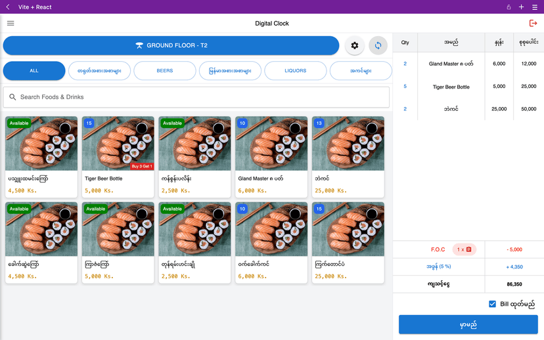544x340 pixels.
Task: Click the Buy 3 Get 1 promo badge
Action: click(142, 166)
